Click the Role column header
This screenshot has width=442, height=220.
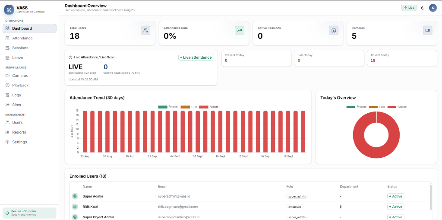(x=290, y=186)
